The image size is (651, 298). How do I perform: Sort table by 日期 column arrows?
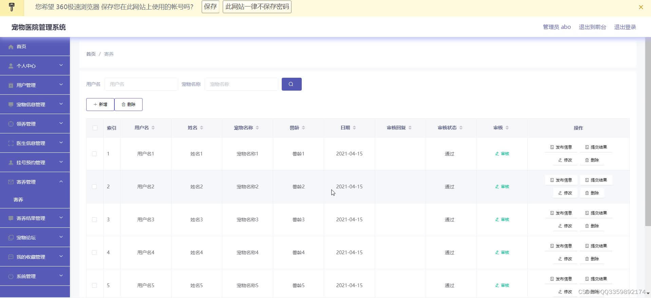click(354, 128)
